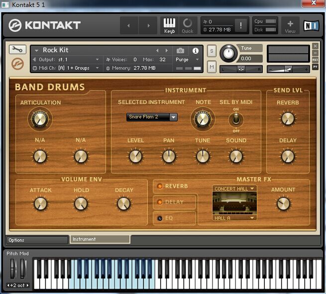Go to next instrument in header arrows
326x294 pixels.
148,25
